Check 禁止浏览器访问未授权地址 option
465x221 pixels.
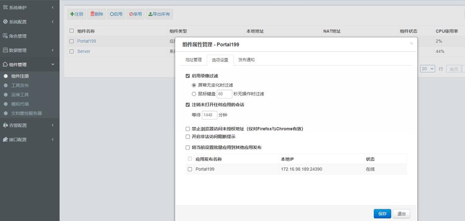click(188, 129)
